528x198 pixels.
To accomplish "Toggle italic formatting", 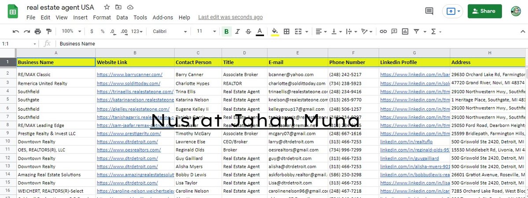I will click(238, 32).
